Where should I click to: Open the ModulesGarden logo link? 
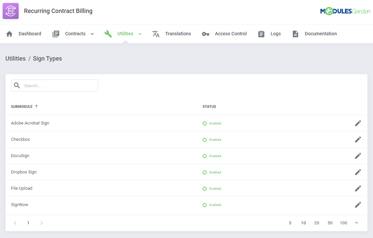pos(345,11)
